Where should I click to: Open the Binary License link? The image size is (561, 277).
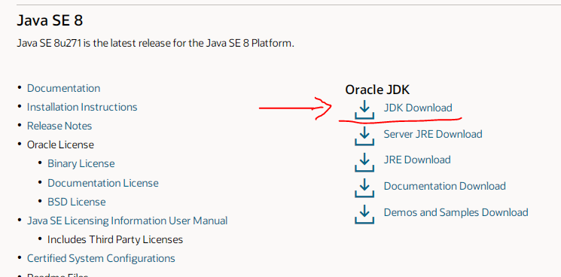coord(81,163)
